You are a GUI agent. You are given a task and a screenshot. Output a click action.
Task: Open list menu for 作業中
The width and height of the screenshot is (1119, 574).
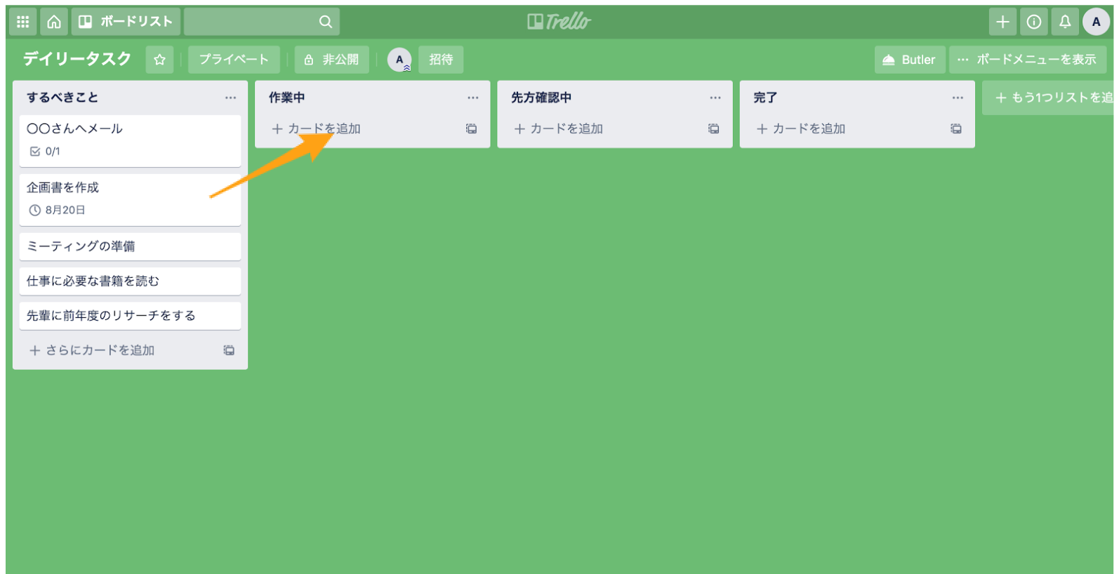click(473, 98)
